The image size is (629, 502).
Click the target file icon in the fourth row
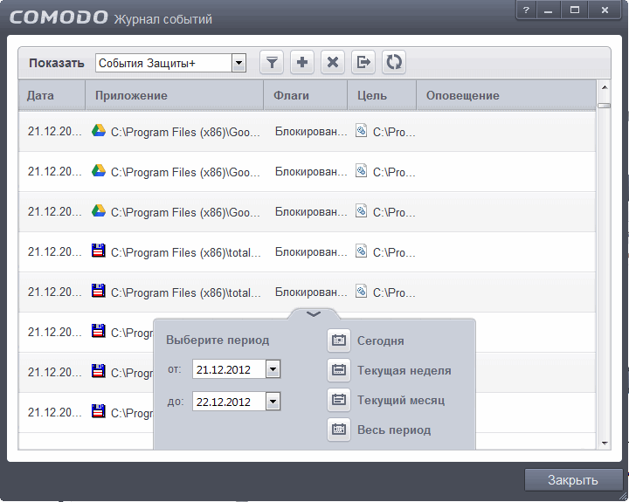361,251
